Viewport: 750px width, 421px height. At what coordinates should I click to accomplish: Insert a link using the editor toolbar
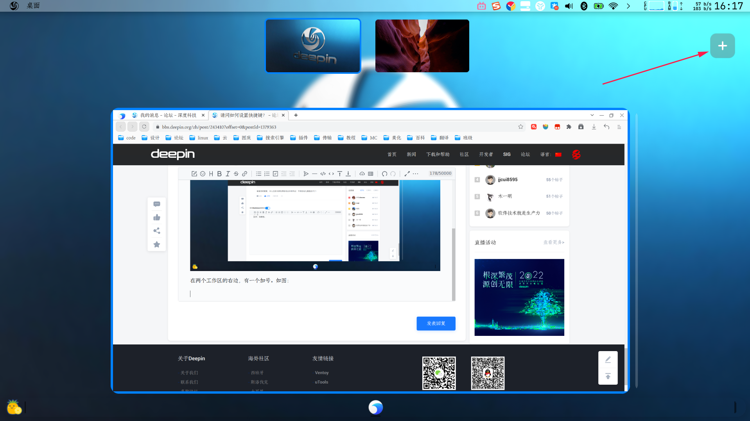pos(245,174)
